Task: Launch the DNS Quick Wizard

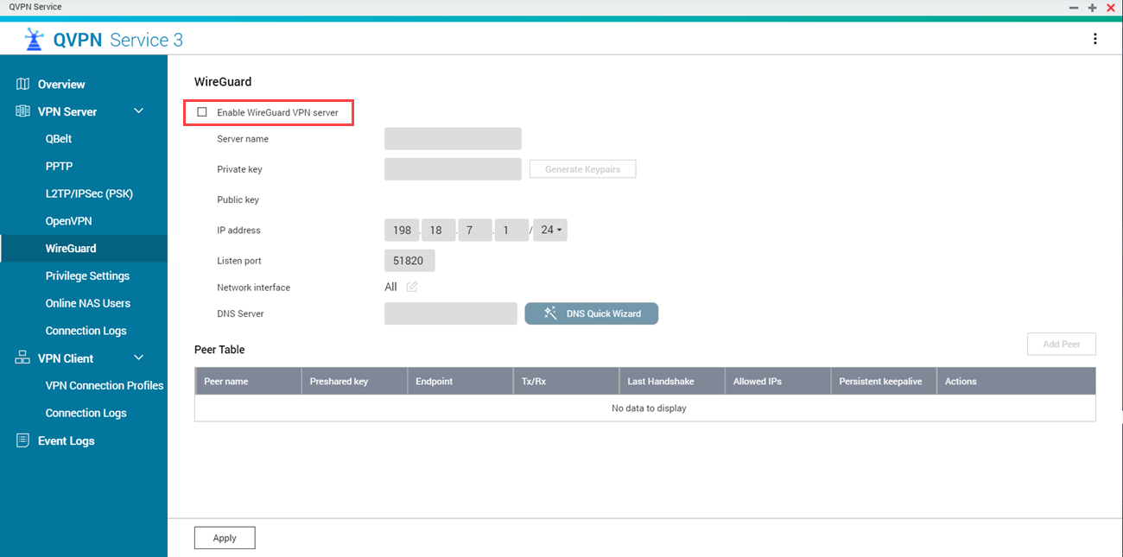Action: pyautogui.click(x=592, y=313)
